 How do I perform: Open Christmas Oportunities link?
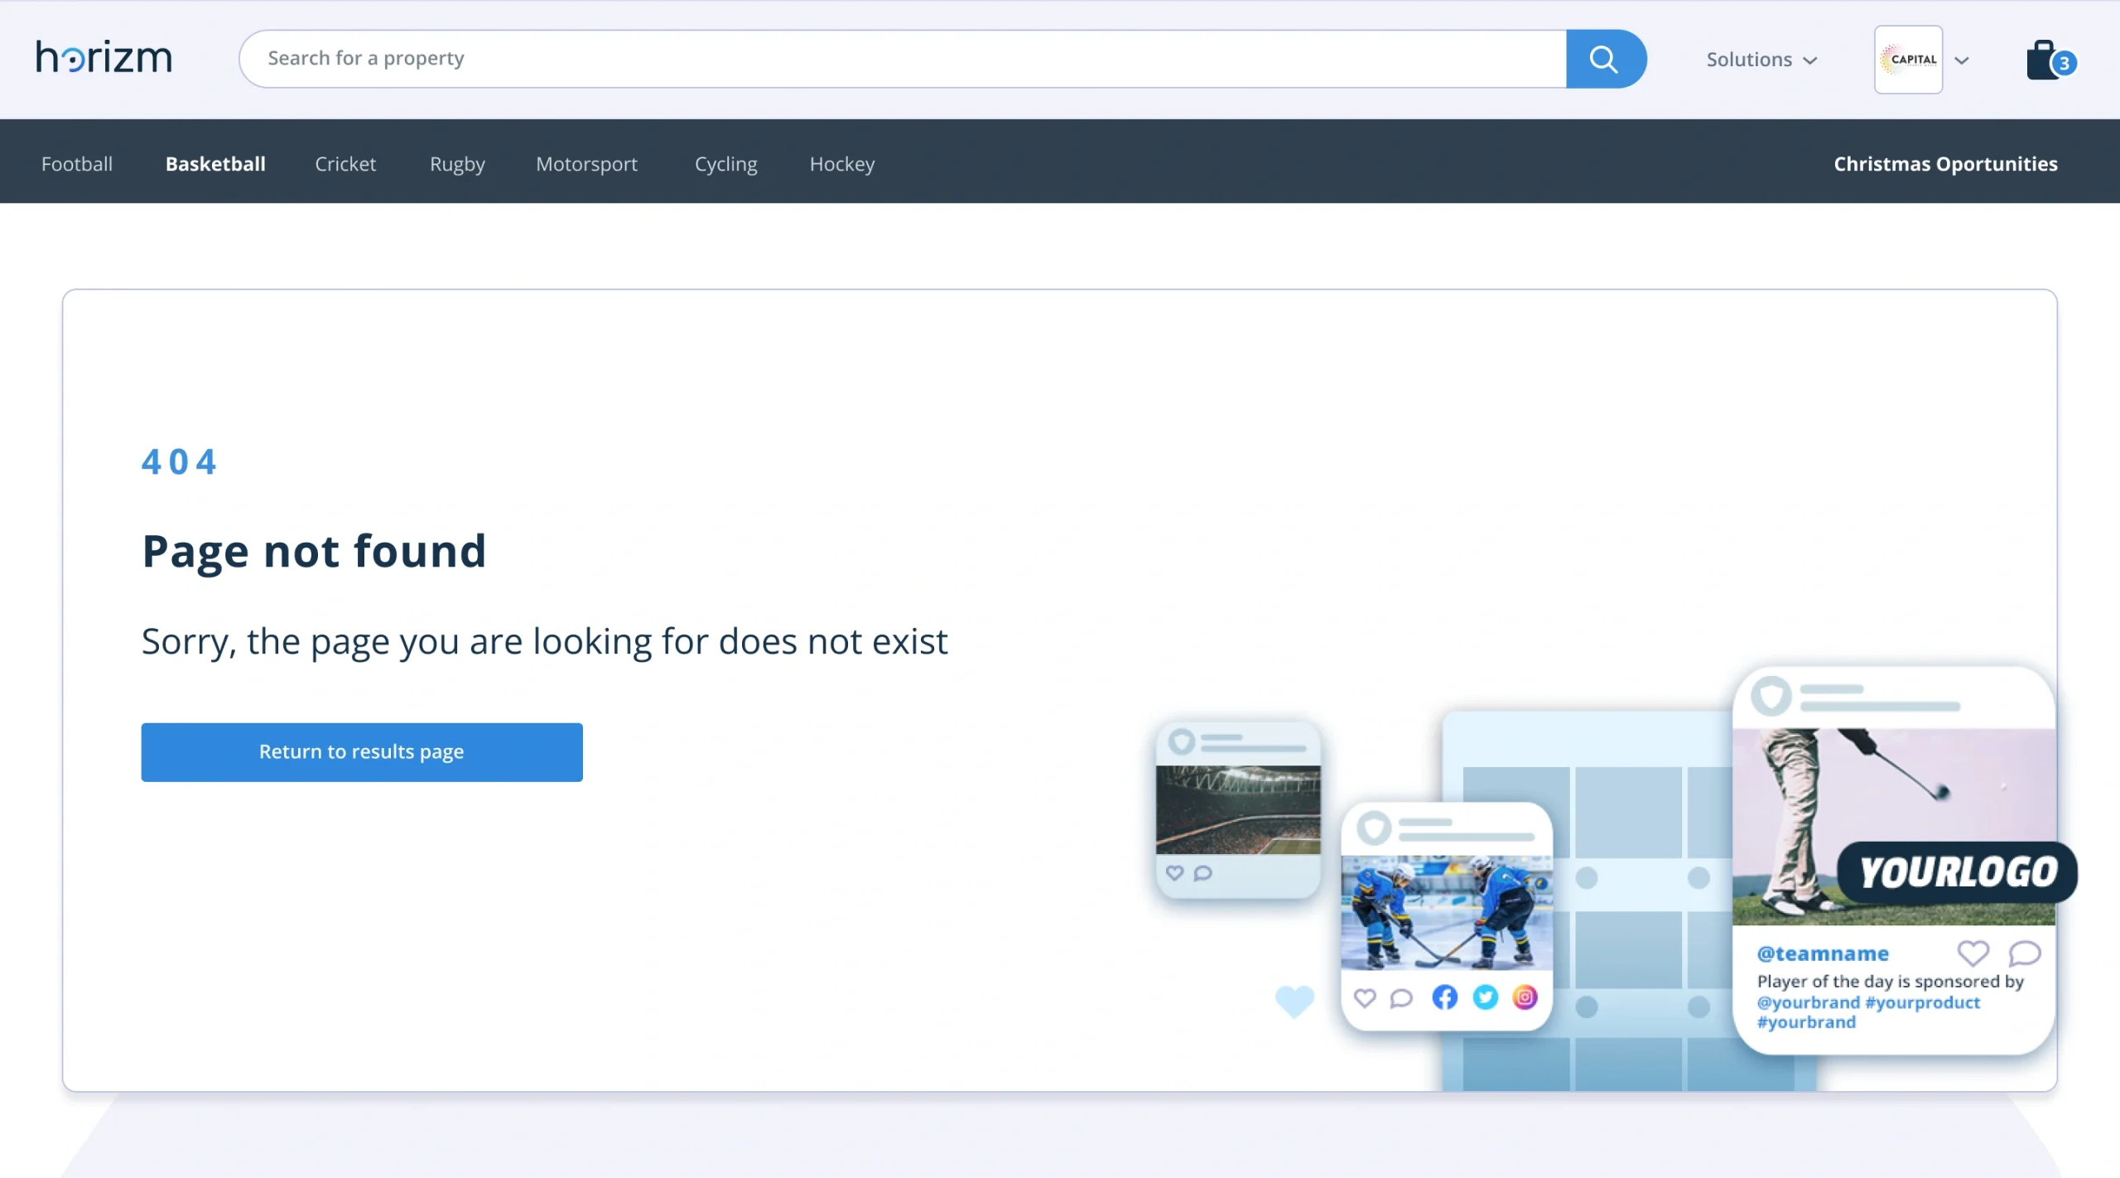click(x=1944, y=163)
